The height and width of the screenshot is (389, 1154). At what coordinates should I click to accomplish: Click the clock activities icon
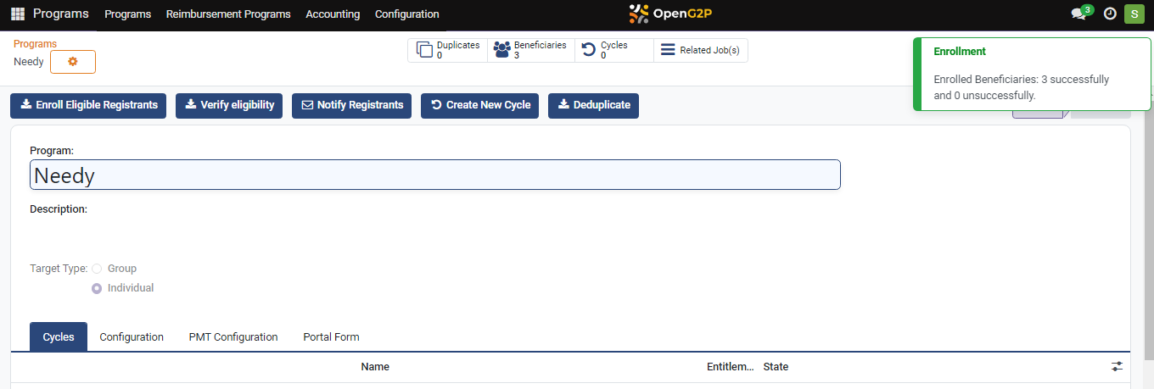1110,14
